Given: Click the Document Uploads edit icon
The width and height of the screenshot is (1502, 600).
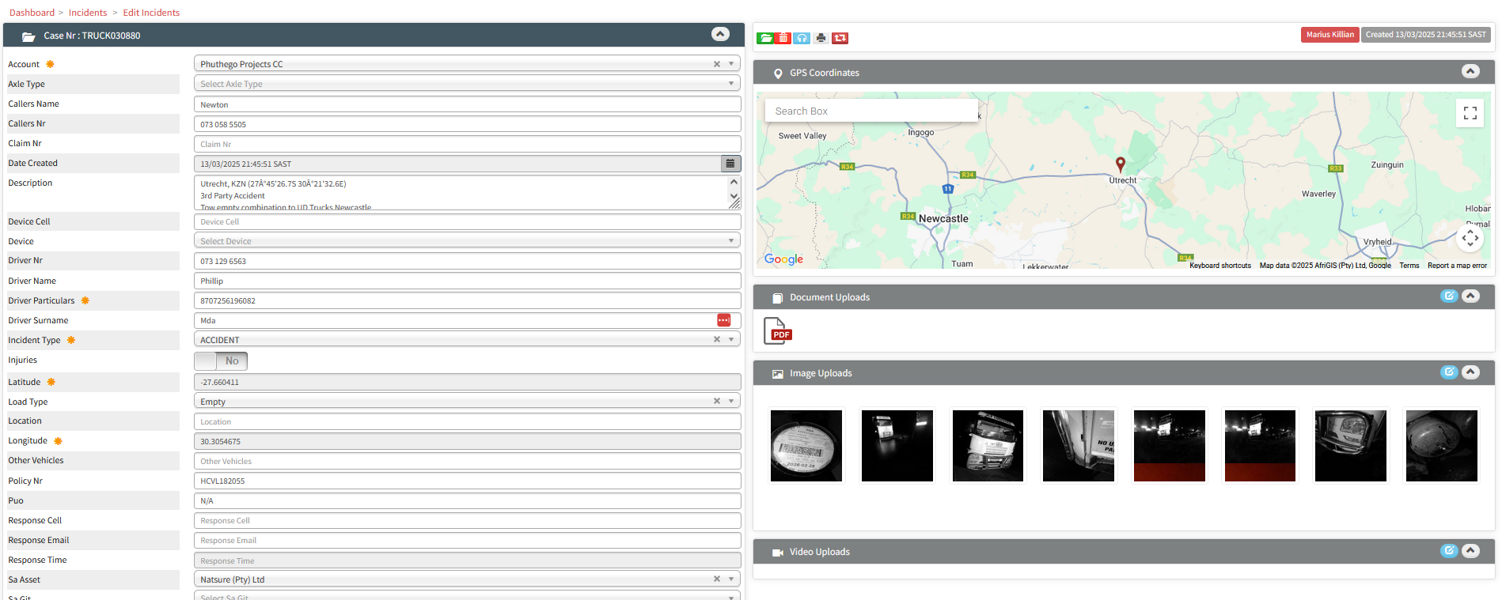Looking at the screenshot, I should click(x=1449, y=296).
